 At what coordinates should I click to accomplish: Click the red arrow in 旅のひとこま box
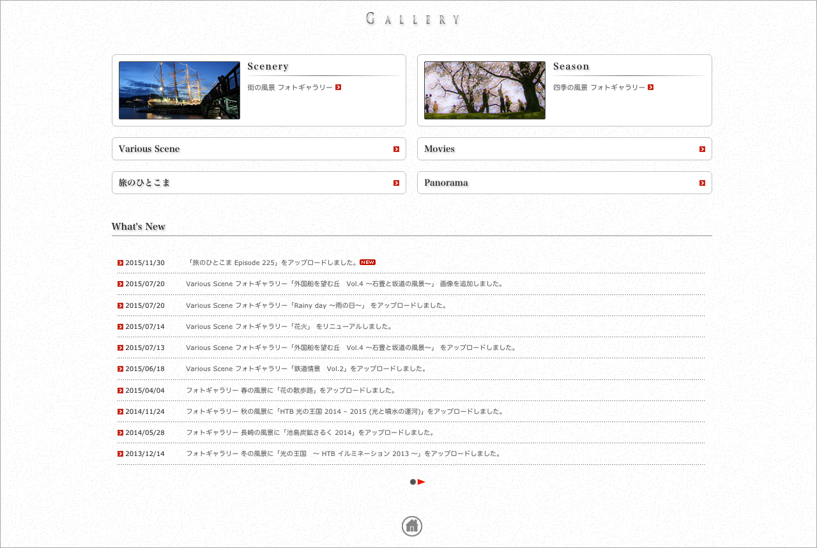pyautogui.click(x=396, y=183)
